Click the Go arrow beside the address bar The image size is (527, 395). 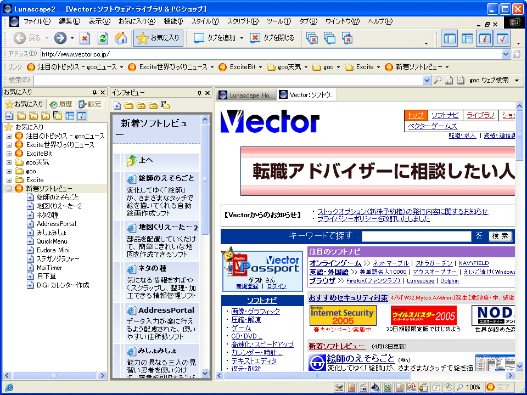[x=517, y=54]
